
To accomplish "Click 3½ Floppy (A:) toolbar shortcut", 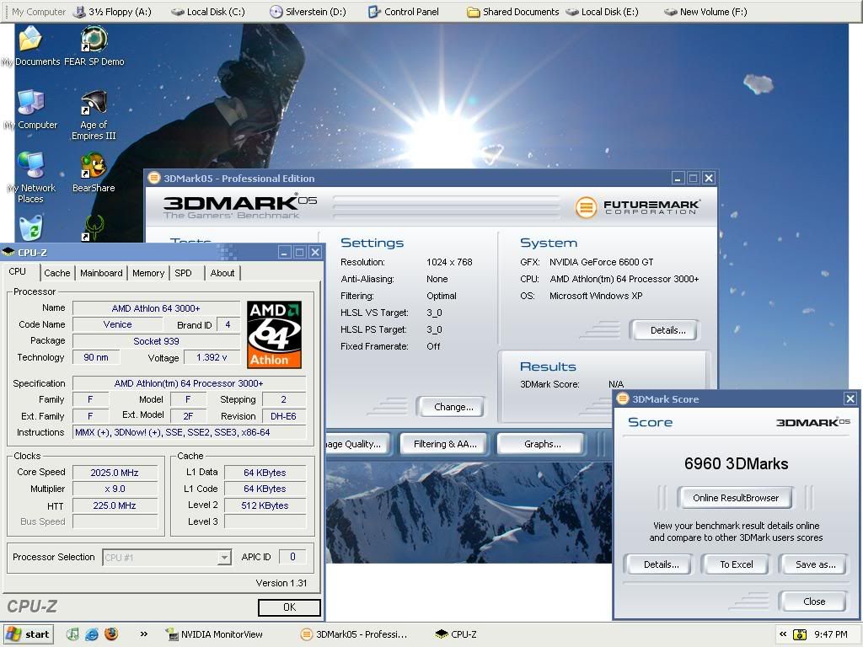I will 113,12.
